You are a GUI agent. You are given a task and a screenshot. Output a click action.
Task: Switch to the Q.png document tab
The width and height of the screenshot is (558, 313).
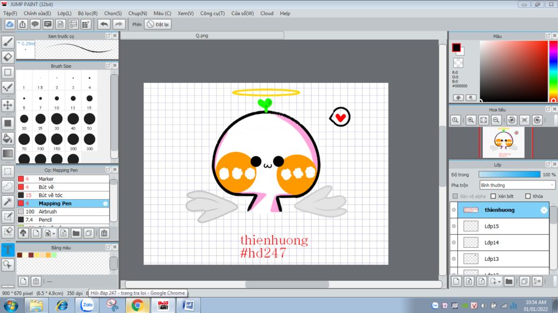(x=202, y=35)
